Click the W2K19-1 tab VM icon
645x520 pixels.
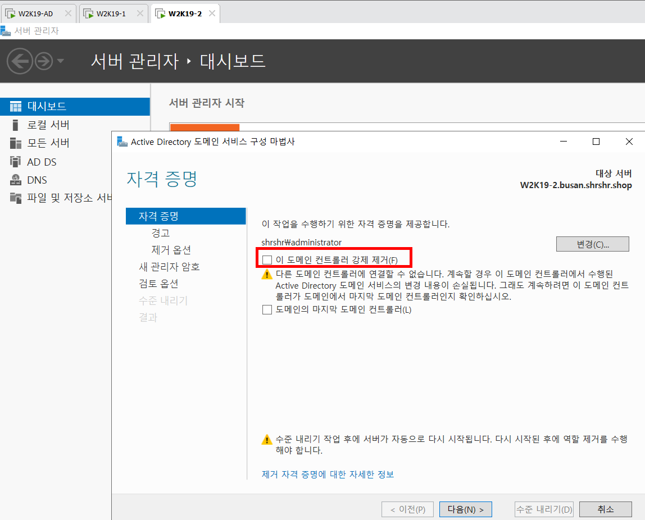pos(88,13)
